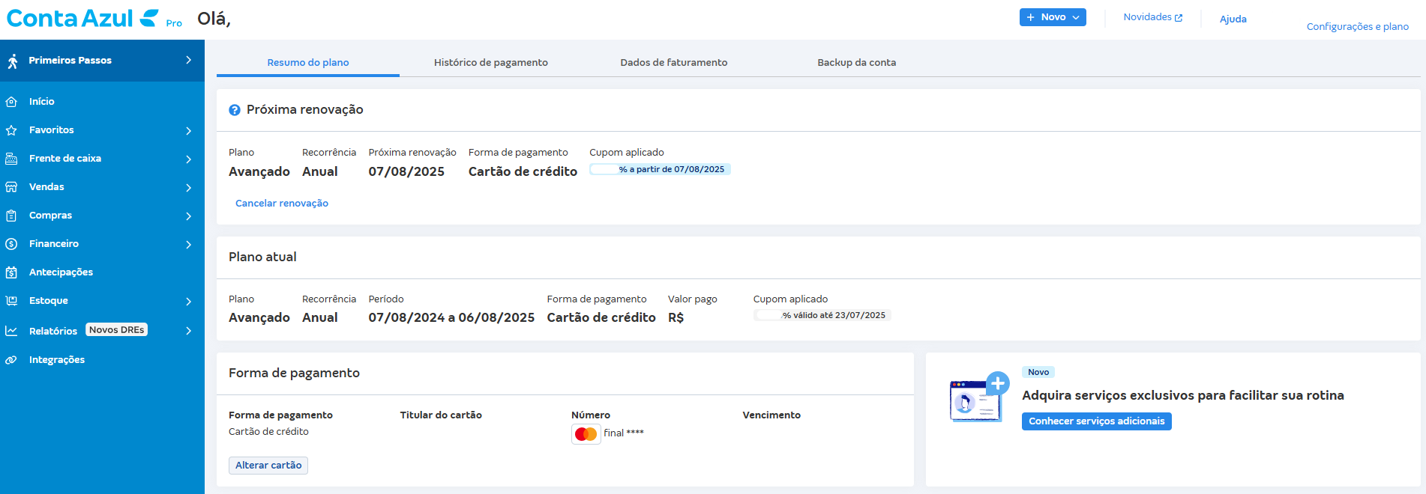Image resolution: width=1426 pixels, height=494 pixels.
Task: Open the Novidades external link
Action: (x=1152, y=17)
